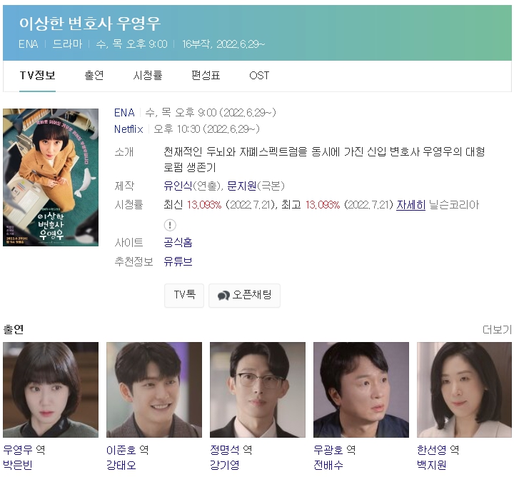Open the 시청률 tab

click(x=148, y=76)
